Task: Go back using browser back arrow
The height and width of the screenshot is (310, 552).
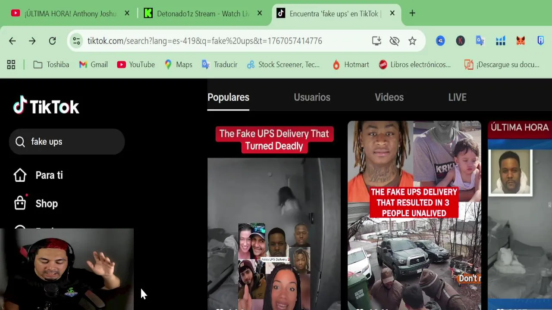Action: coord(12,41)
